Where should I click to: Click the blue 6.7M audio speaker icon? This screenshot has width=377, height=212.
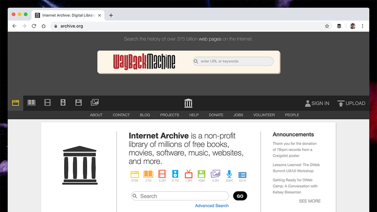pyautogui.click(x=175, y=174)
